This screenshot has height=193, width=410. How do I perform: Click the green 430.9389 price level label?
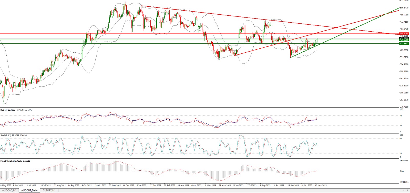click(x=404, y=40)
